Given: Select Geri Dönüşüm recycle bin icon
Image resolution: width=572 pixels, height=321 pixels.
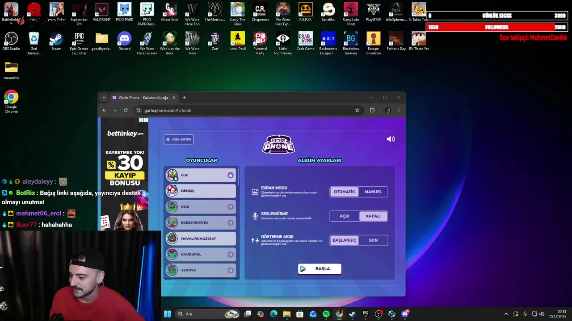Looking at the screenshot, I should (x=34, y=43).
